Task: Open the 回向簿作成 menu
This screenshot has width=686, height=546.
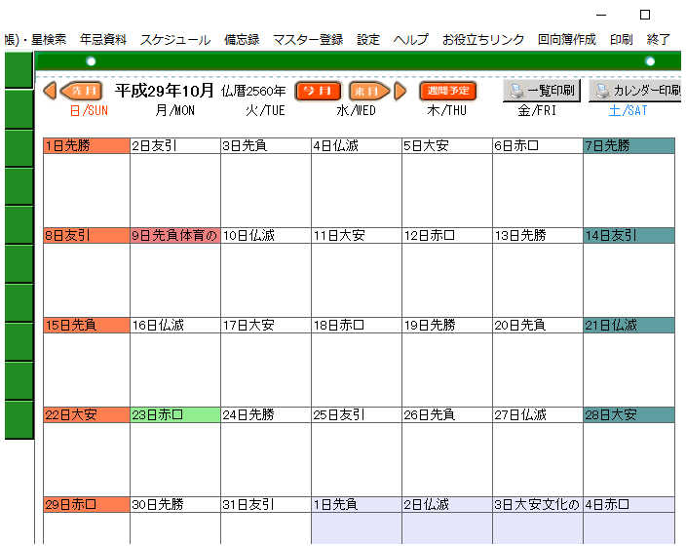Action: coord(567,40)
